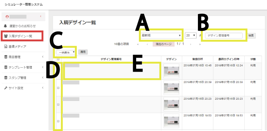Click the image icon next to 画像メディア

[6, 46]
